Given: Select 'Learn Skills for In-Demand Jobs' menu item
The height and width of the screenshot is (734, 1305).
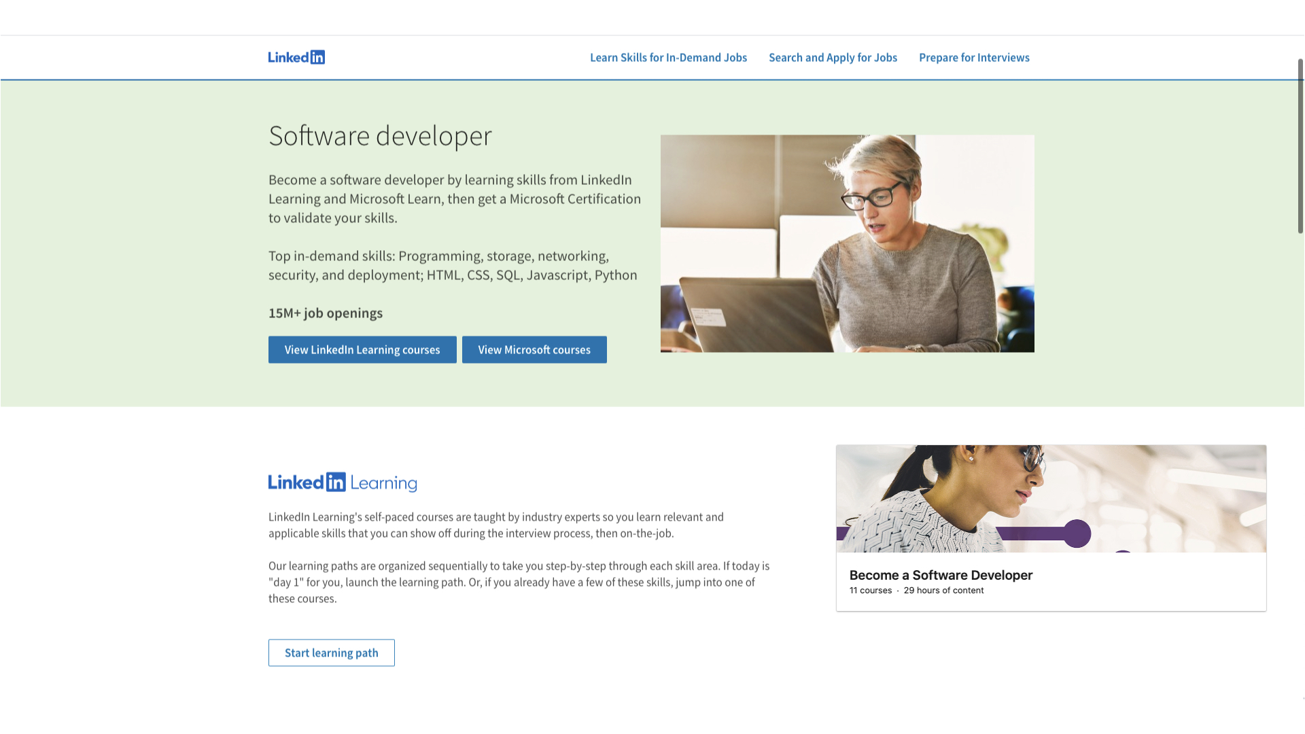Looking at the screenshot, I should 667,57.
